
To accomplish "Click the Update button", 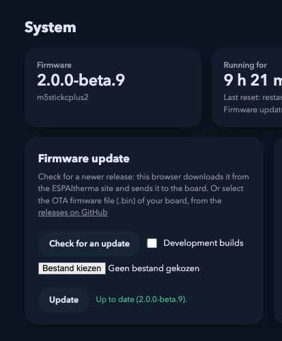I will [64, 300].
